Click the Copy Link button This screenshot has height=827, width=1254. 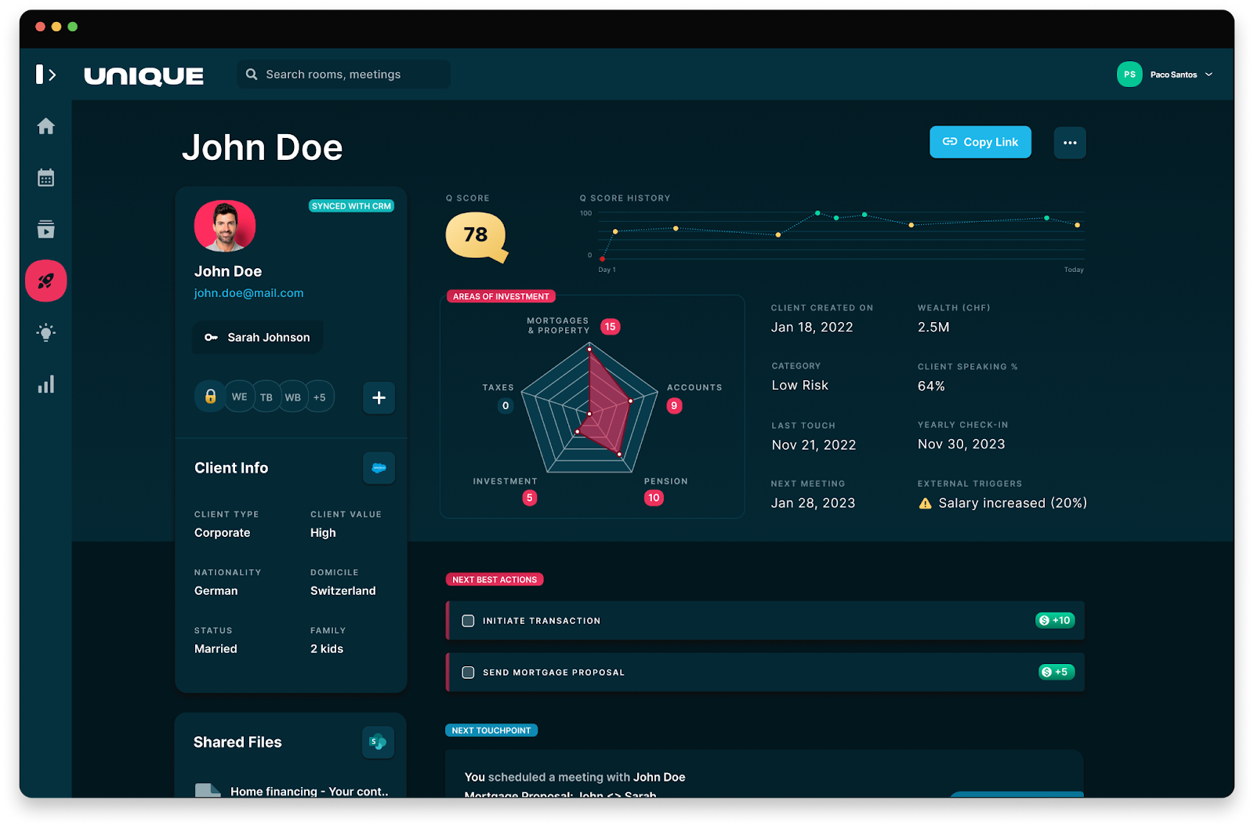click(980, 142)
